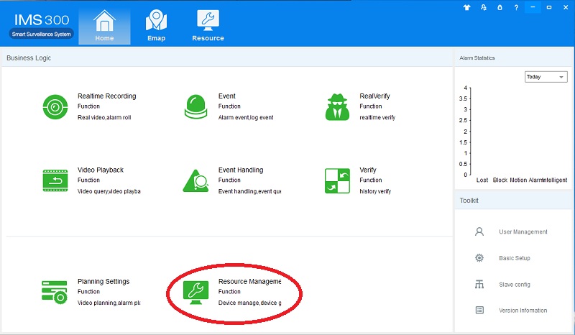575x335 pixels.
Task: Lock the application with padlock icon
Action: (499, 8)
